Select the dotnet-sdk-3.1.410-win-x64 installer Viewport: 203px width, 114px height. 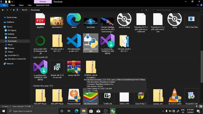57,69
